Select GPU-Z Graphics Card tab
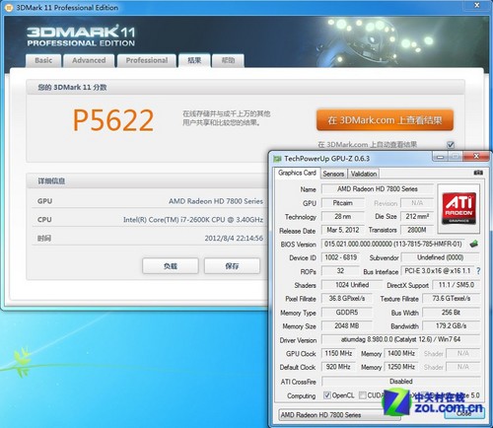This screenshot has width=493, height=428. [x=297, y=173]
